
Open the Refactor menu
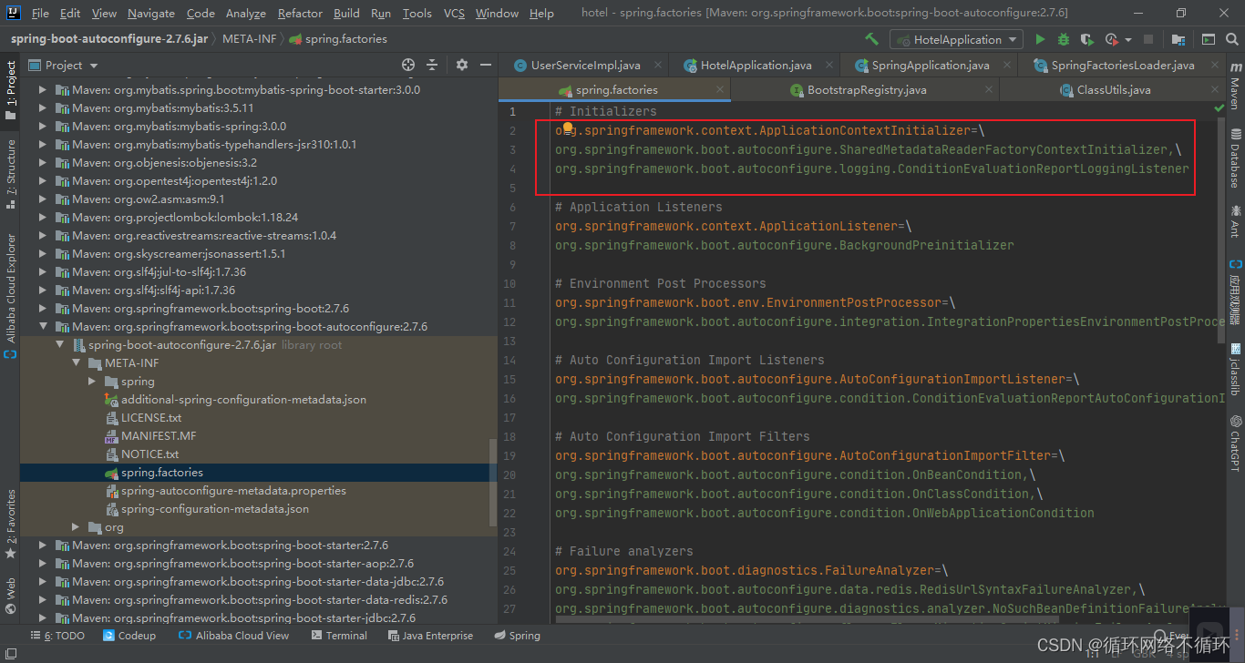[299, 13]
